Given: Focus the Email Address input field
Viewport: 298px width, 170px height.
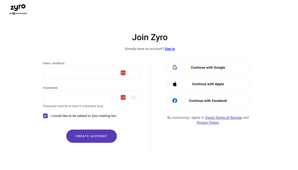Looking at the screenshot, I should 92,73.
